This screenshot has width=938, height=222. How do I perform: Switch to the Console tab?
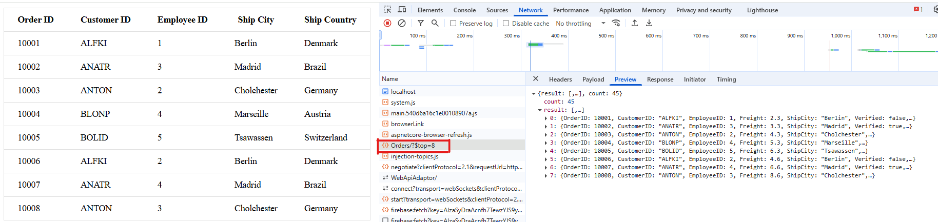464,10
